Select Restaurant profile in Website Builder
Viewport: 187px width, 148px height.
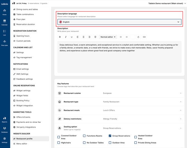(31, 139)
